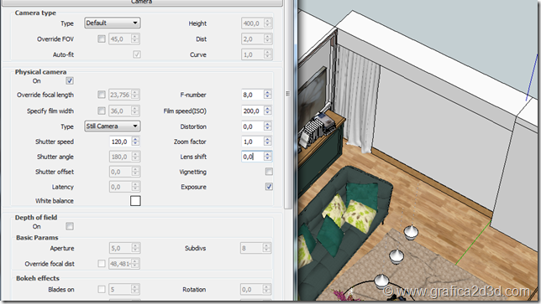Click the options panel vertical scrollbar
Image resolution: width=541 pixels, height=304 pixels.
coord(288,104)
